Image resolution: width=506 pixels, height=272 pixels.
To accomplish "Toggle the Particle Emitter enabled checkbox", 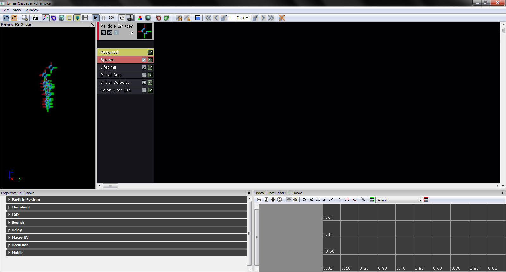I will coord(103,33).
